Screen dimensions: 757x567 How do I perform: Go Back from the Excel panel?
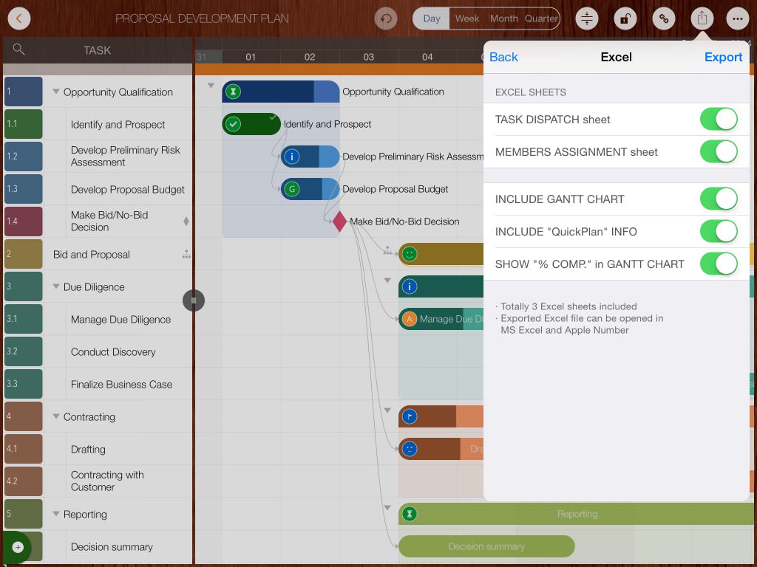(503, 57)
